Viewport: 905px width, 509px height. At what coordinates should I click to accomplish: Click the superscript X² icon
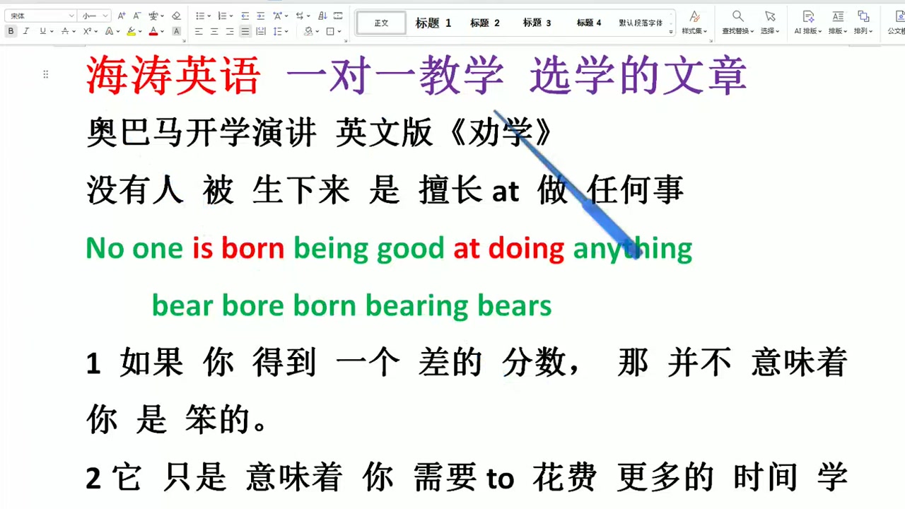click(x=88, y=31)
